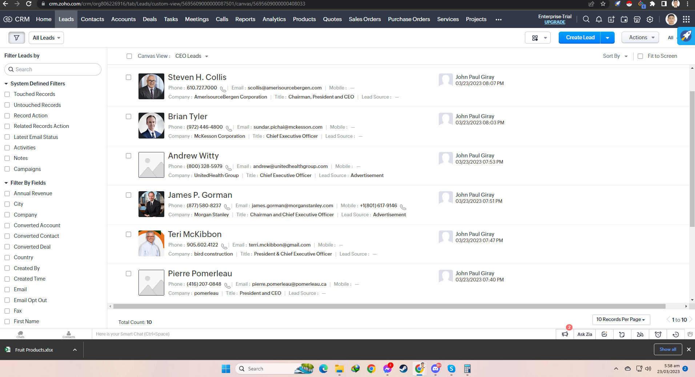Tick the Annual Revenue filter checkbox
Viewport: 695px width, 377px height.
click(7, 193)
